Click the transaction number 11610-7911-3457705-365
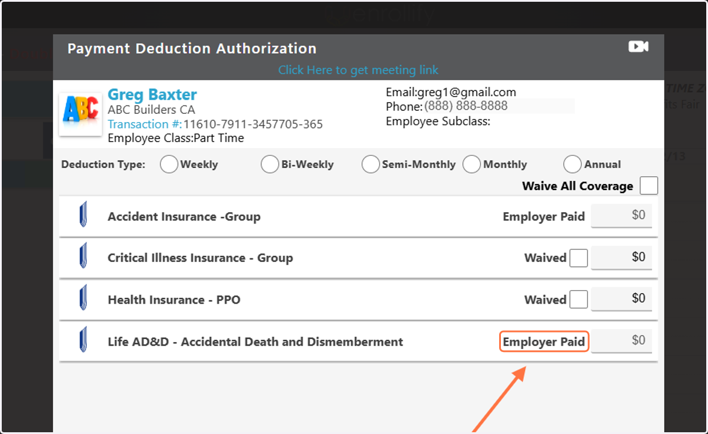This screenshot has height=434, width=708. point(253,124)
